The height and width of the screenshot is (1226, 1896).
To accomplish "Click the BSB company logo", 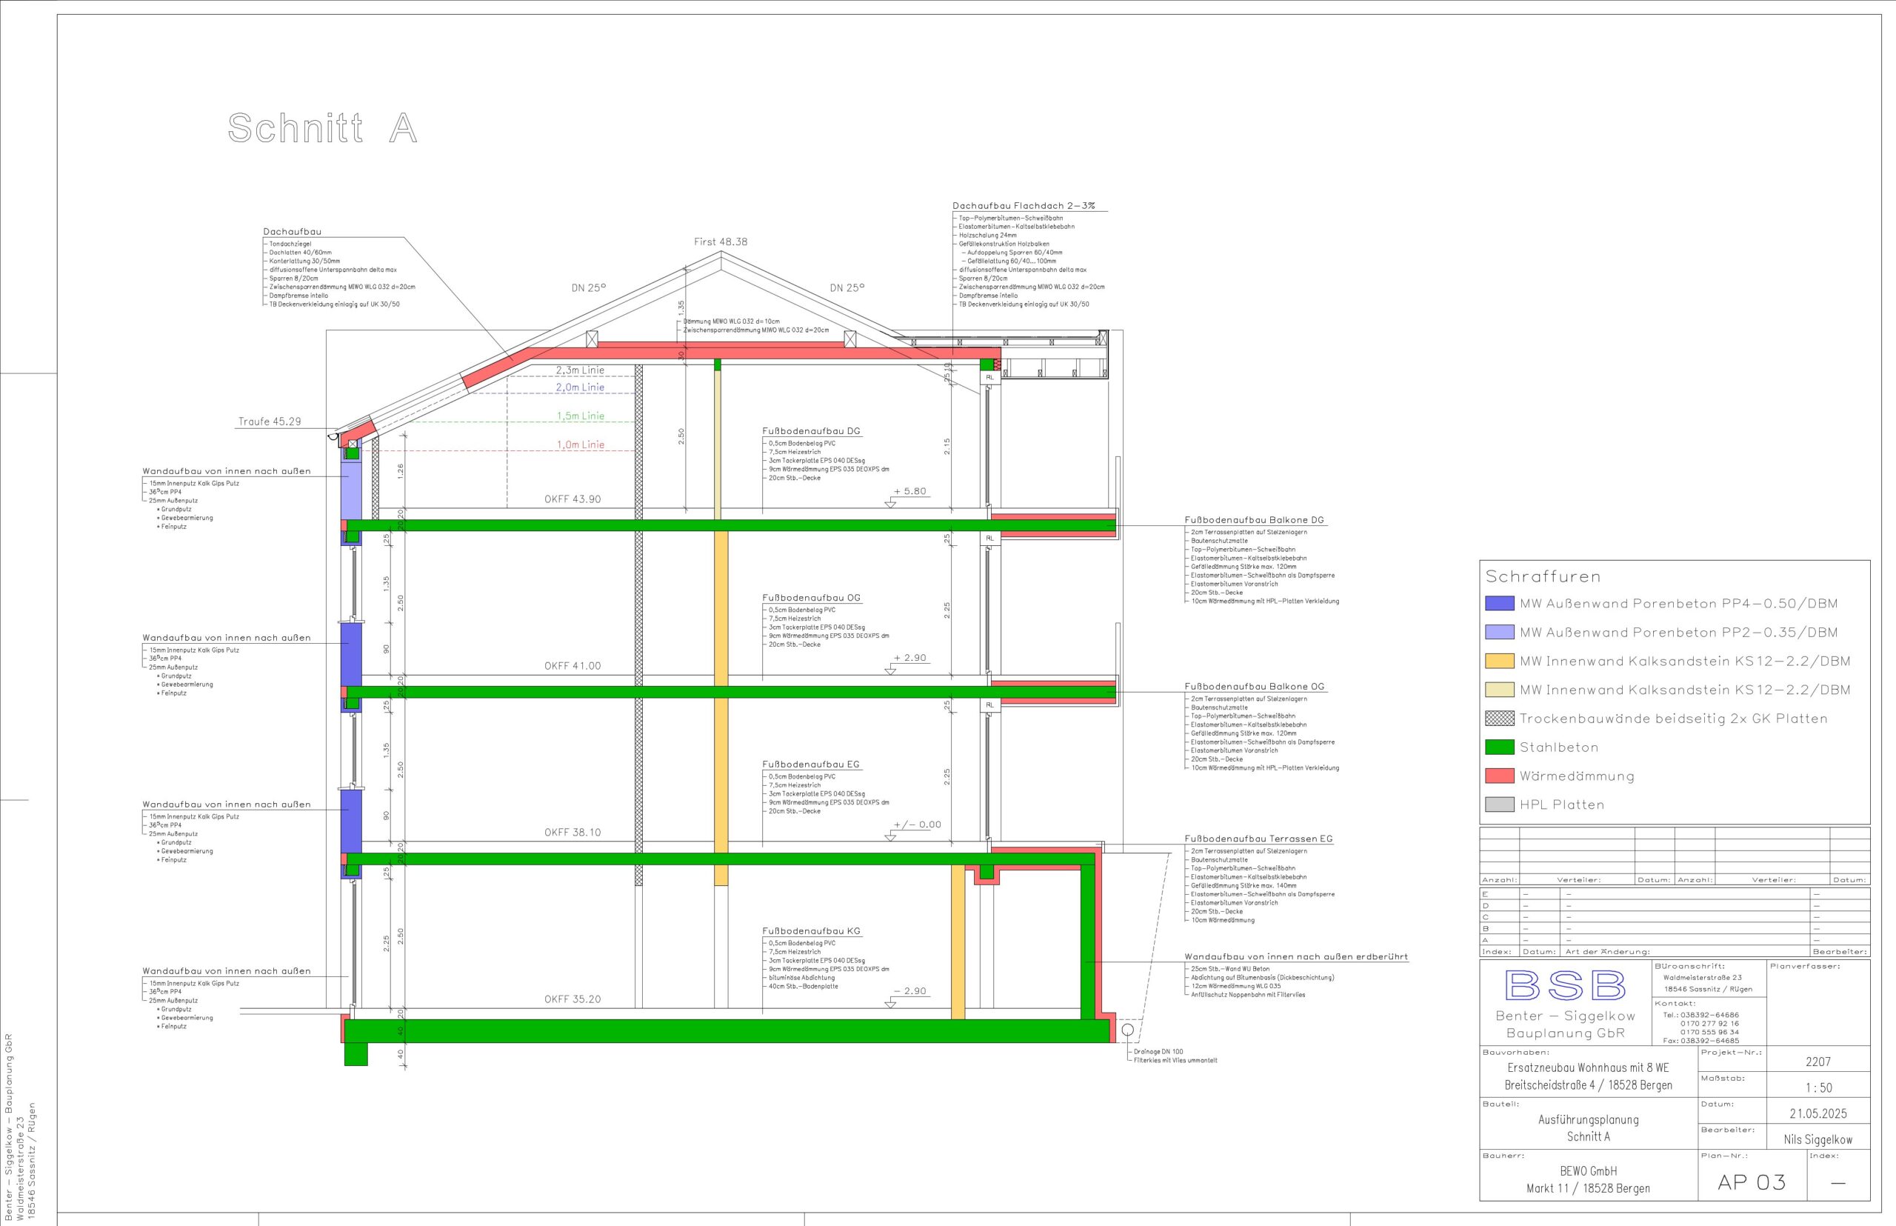I will click(x=1565, y=985).
